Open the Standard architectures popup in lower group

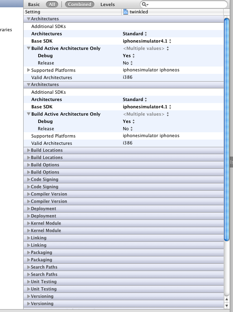coord(135,99)
